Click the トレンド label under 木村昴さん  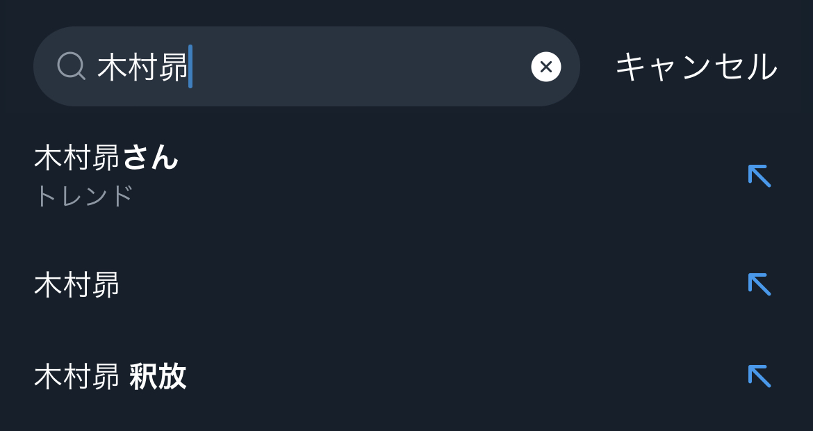(x=83, y=196)
